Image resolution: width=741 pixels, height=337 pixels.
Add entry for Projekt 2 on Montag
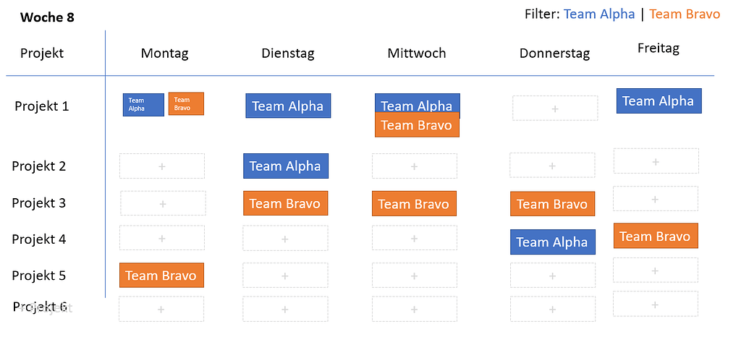pyautogui.click(x=162, y=166)
